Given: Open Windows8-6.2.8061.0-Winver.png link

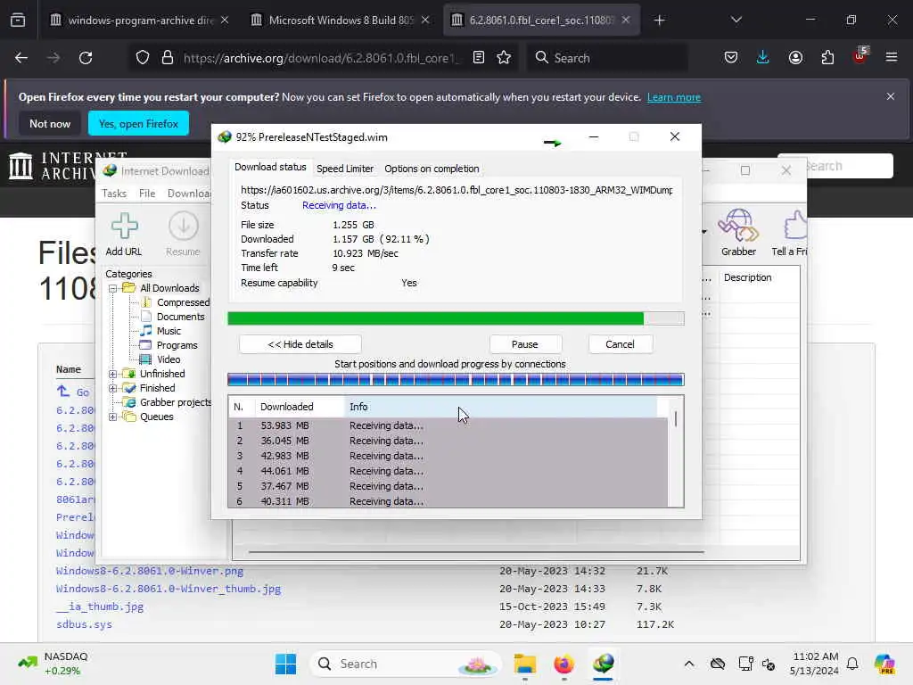Looking at the screenshot, I should (x=150, y=571).
